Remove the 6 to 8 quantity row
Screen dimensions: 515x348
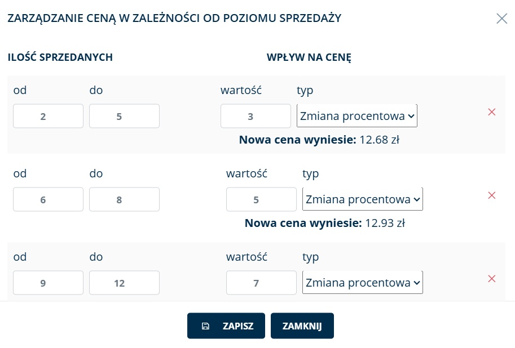pyautogui.click(x=492, y=195)
